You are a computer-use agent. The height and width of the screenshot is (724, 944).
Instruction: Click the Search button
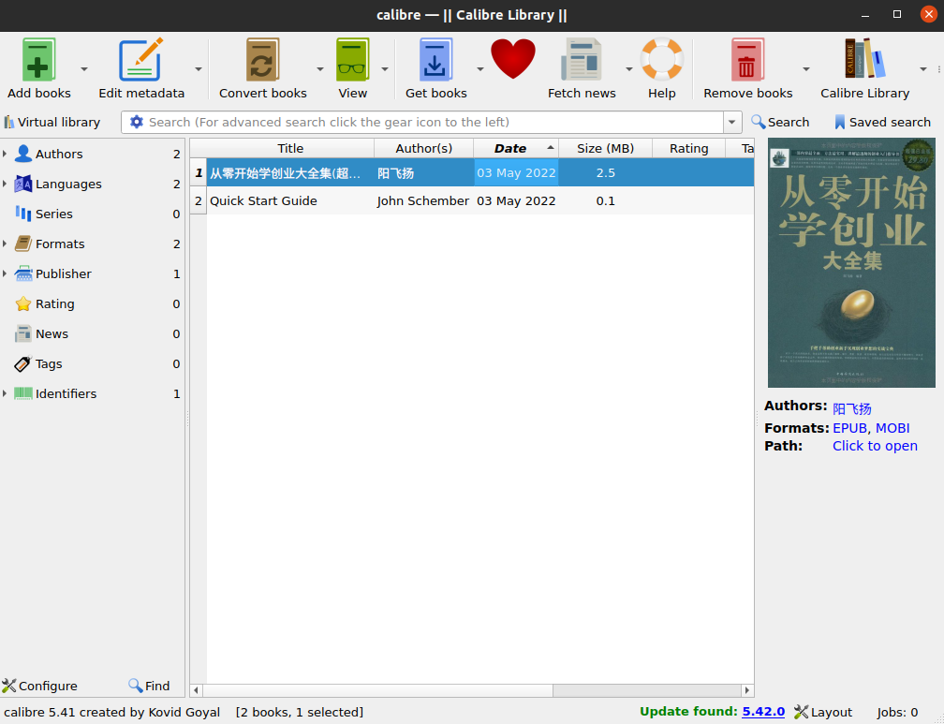(780, 123)
